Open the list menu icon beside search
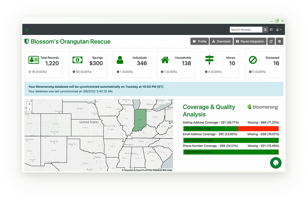 (271, 30)
